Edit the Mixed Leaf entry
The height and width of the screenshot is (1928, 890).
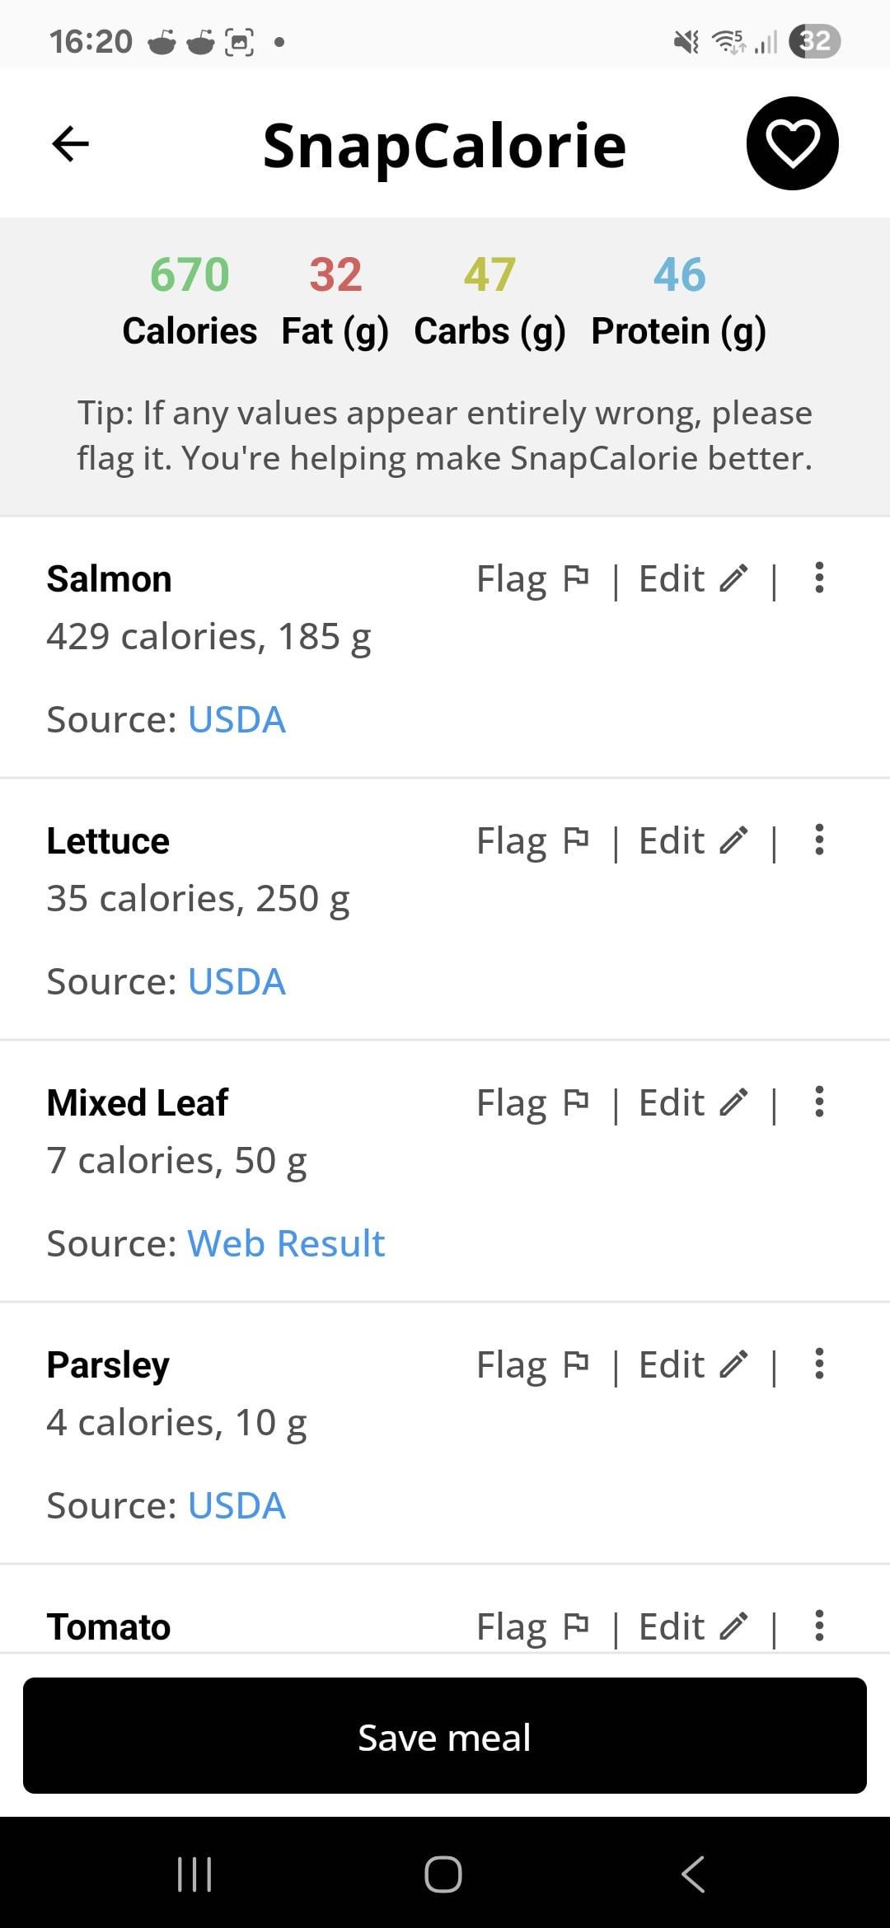tap(693, 1103)
